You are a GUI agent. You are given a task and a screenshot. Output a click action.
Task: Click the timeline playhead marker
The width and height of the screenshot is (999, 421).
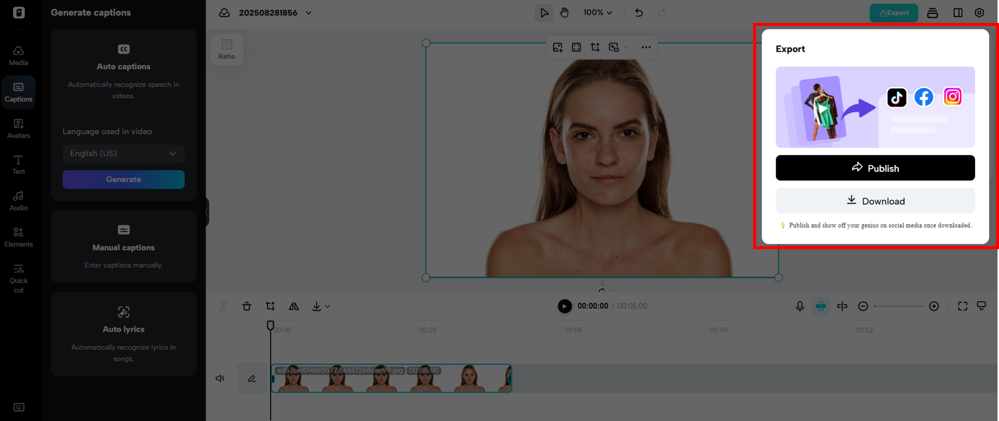(x=270, y=325)
